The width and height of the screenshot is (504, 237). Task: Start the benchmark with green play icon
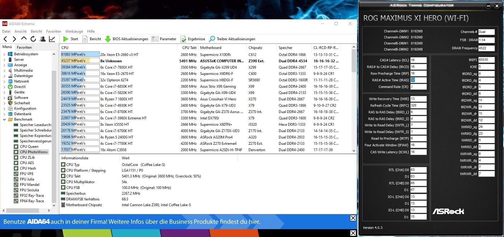pos(70,39)
